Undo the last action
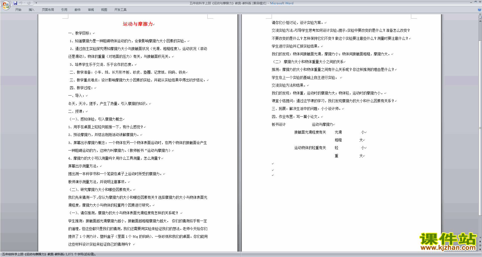 (21, 3)
